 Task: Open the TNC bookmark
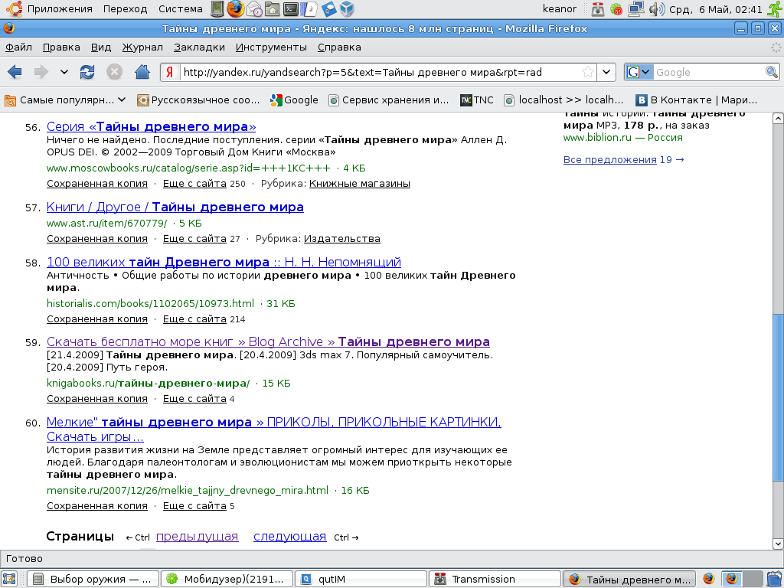point(477,100)
